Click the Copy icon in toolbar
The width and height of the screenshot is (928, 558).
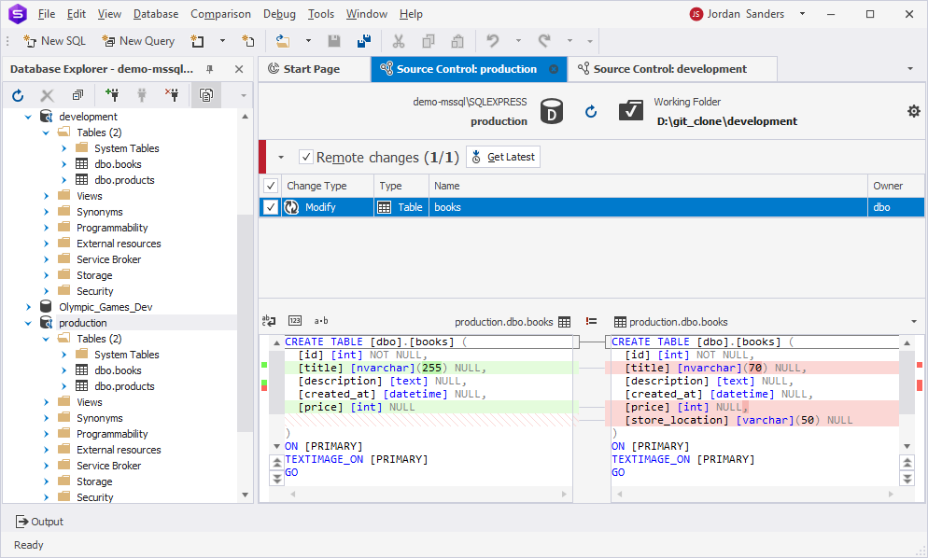point(428,41)
